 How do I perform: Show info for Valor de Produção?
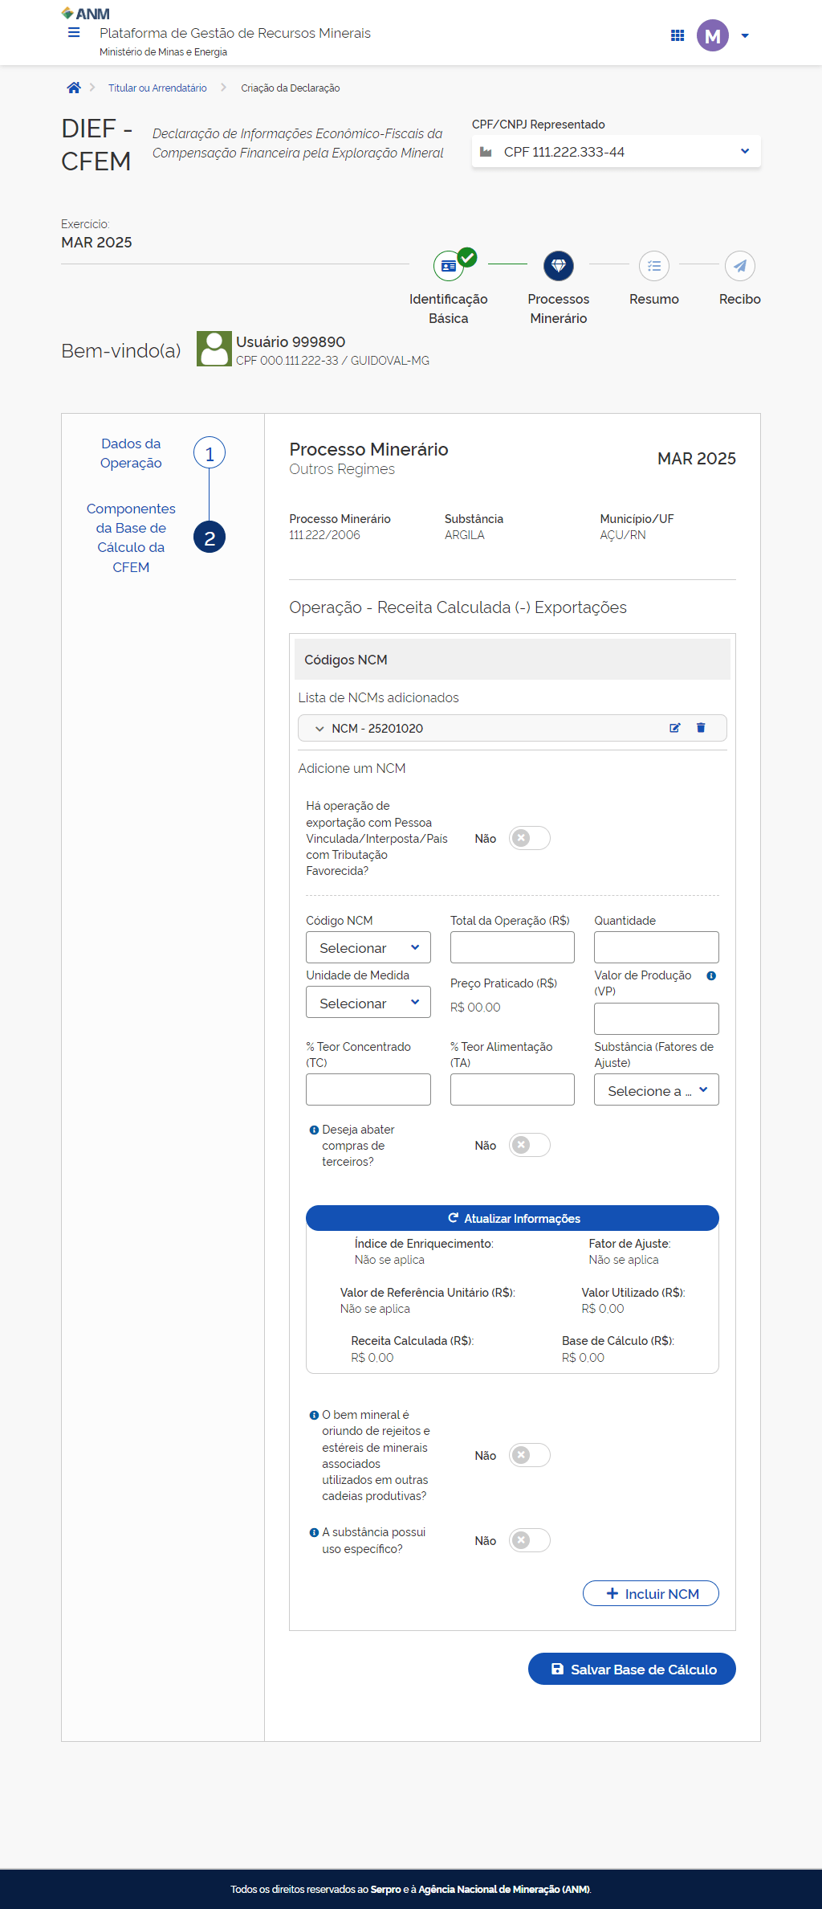point(711,975)
